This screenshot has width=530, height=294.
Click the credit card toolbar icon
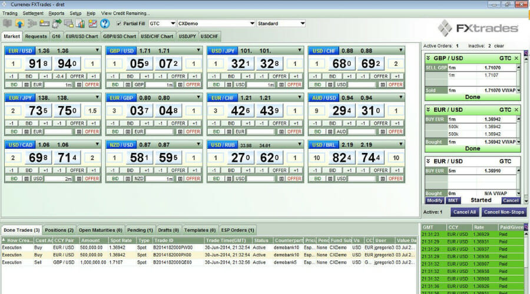[x=44, y=24]
